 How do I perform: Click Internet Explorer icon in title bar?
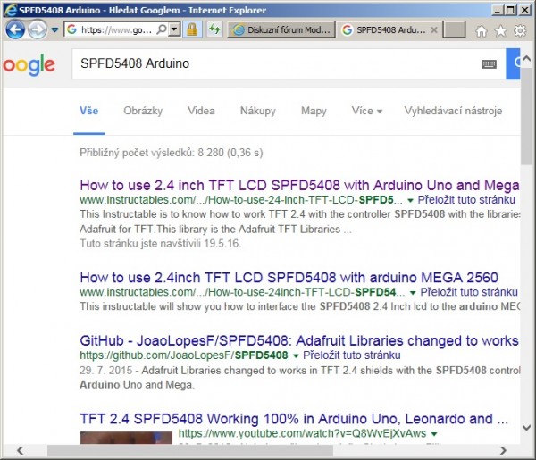[x=11, y=10]
